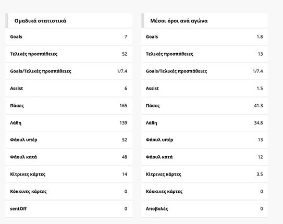This screenshot has height=224, width=283.
Task: Click the average Φάουλ κατά row showing 12
Action: tap(204, 157)
